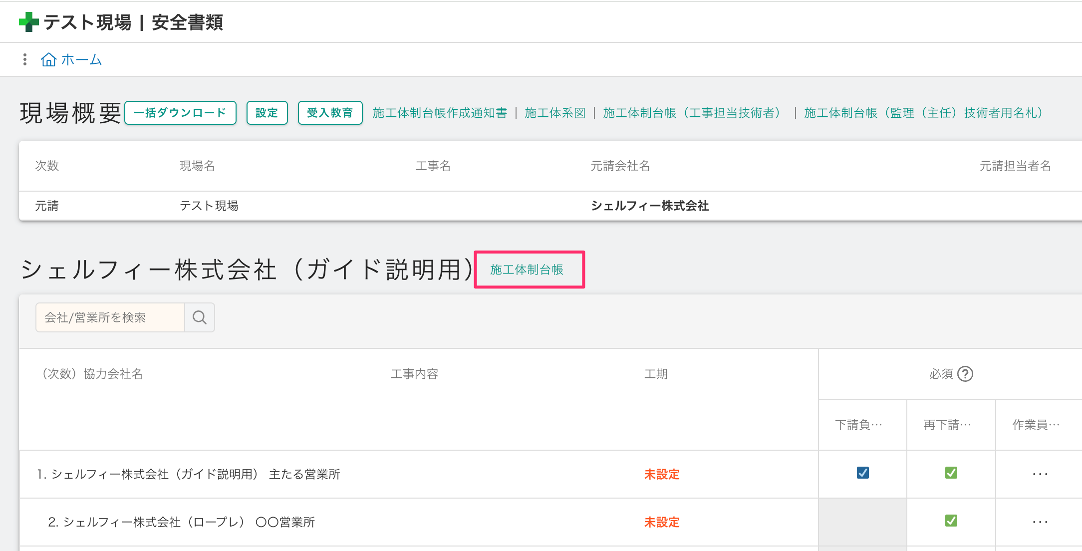Click the 受入教育 button
The width and height of the screenshot is (1082, 551).
[330, 113]
